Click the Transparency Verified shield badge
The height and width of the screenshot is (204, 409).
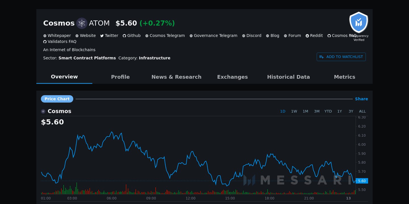coord(359,22)
